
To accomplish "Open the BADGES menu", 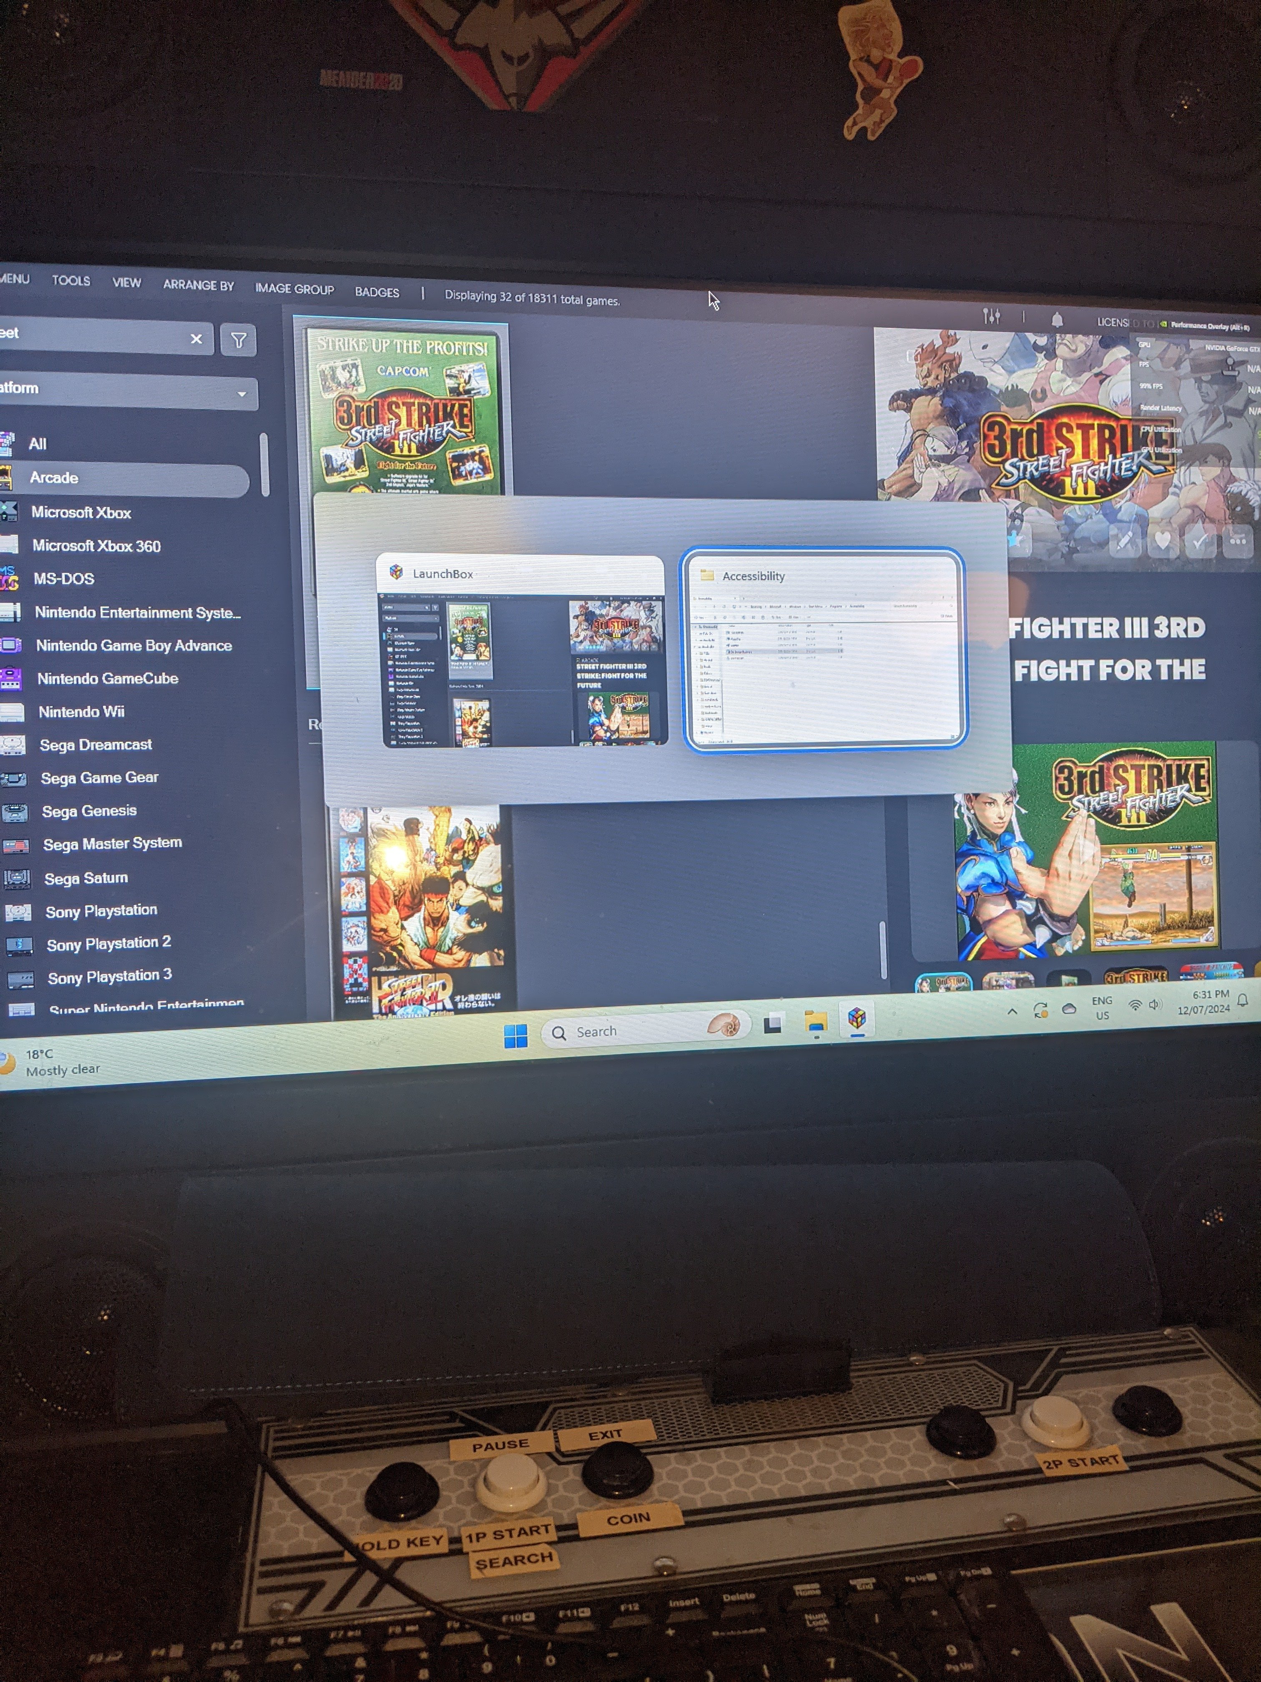I will [377, 292].
